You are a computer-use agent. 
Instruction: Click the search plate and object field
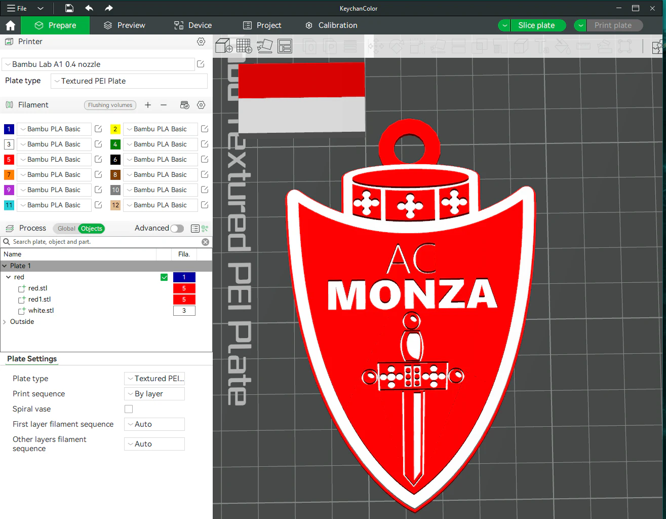(105, 242)
